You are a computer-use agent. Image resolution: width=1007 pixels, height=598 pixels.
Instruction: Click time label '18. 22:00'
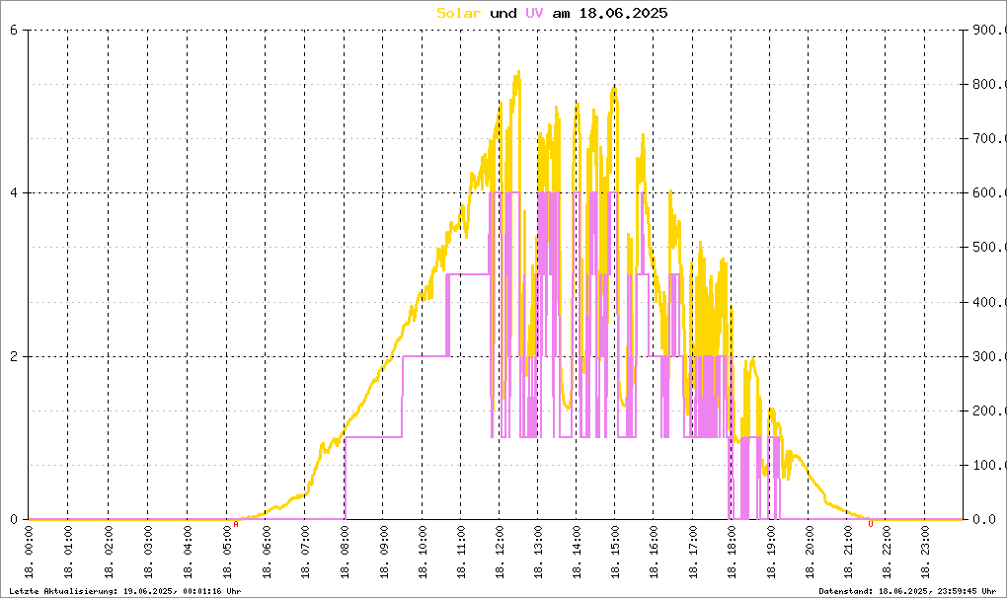click(887, 553)
